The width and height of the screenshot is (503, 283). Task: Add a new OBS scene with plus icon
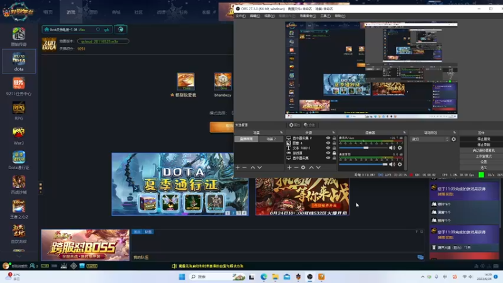click(x=238, y=167)
